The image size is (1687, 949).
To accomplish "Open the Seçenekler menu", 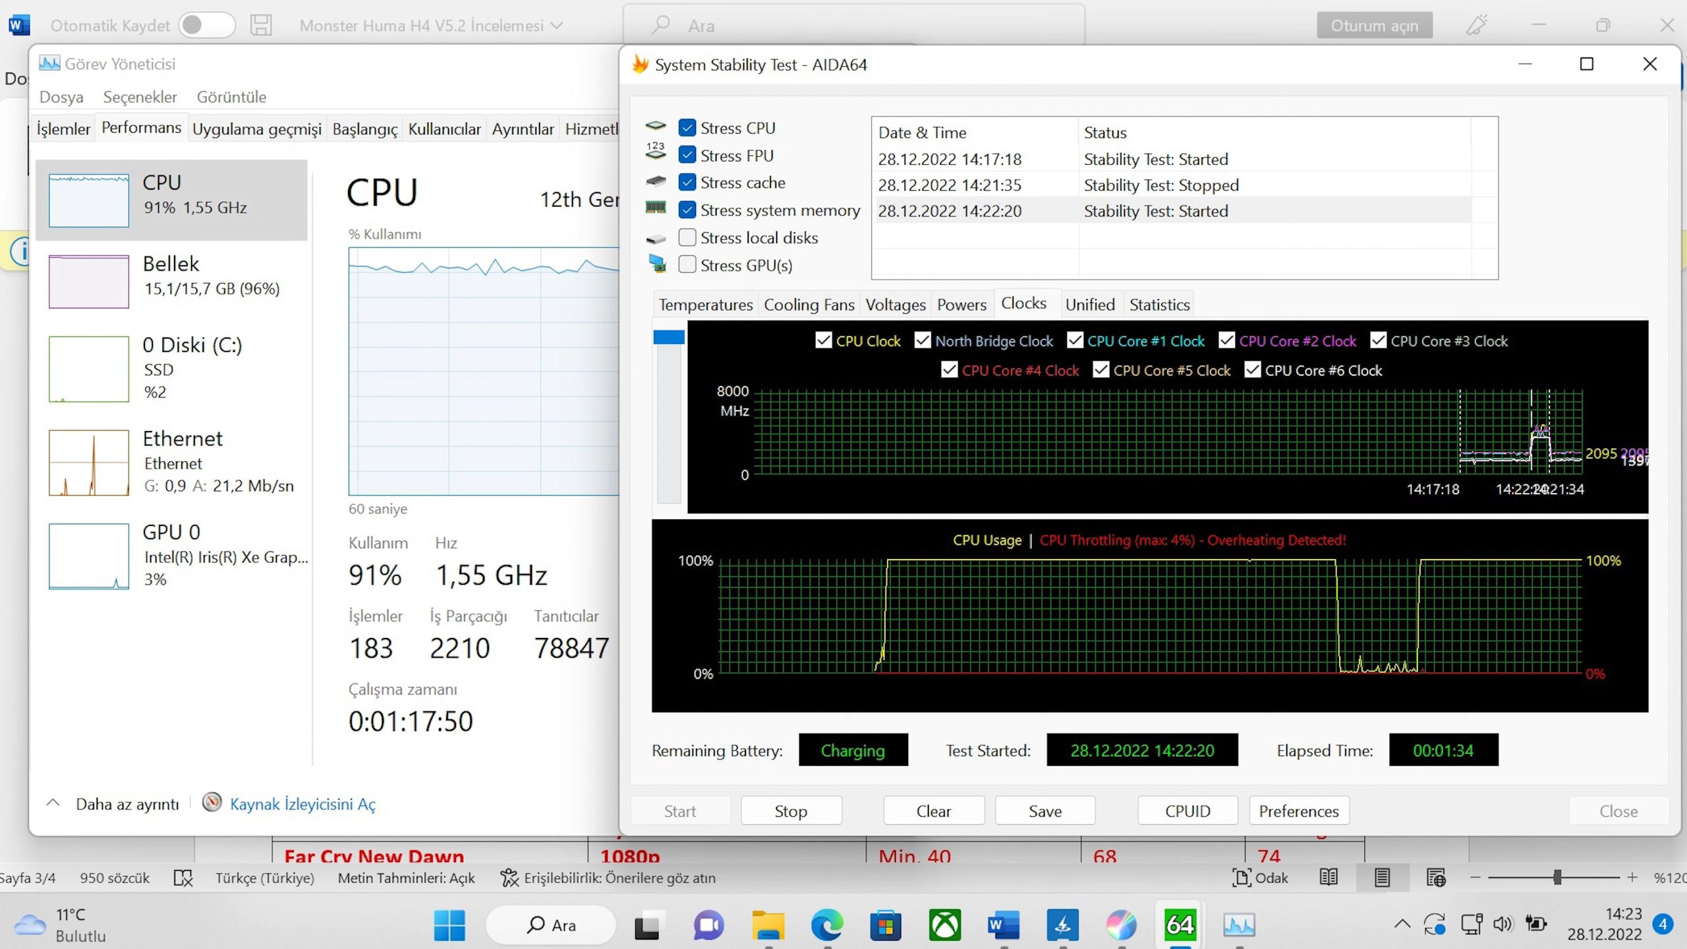I will (140, 97).
